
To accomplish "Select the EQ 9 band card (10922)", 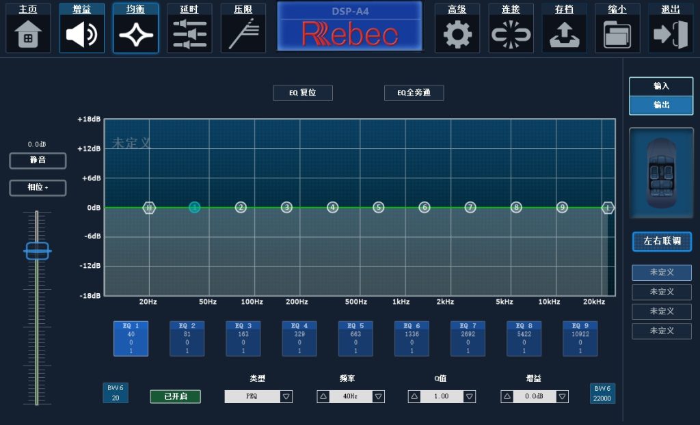I will (580, 338).
